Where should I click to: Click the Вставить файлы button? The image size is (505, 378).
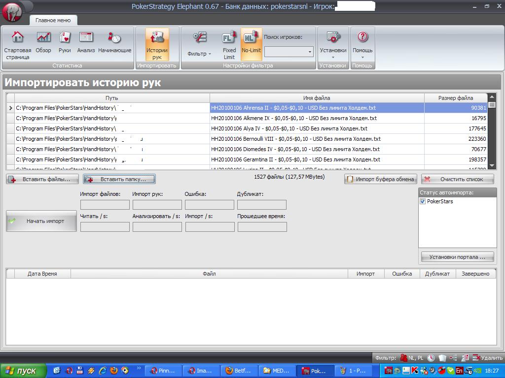tap(42, 179)
